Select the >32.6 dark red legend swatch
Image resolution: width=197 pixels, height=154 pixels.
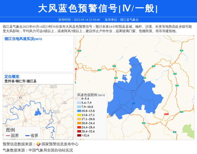pyautogui.click(x=79, y=135)
